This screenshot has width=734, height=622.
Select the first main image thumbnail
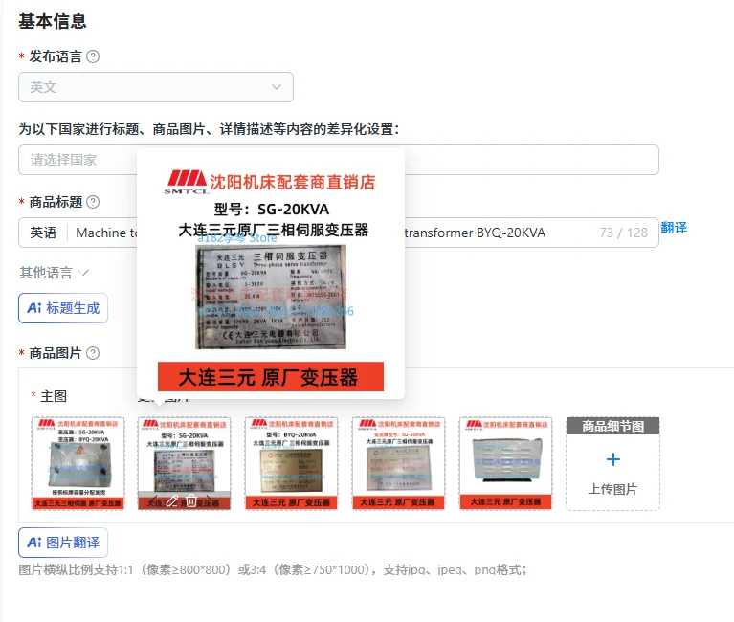click(x=78, y=463)
